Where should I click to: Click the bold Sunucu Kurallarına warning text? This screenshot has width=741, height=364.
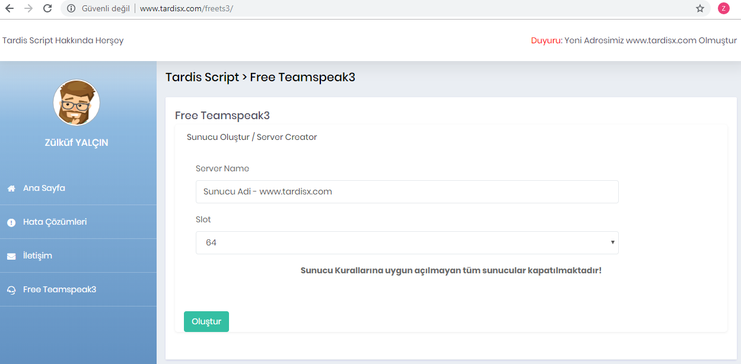(x=451, y=270)
